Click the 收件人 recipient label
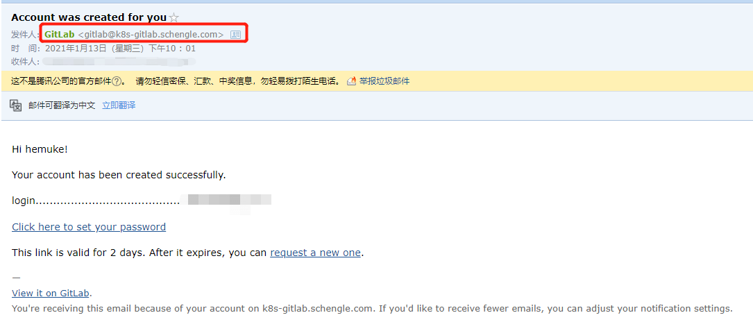The image size is (753, 331). (24, 62)
